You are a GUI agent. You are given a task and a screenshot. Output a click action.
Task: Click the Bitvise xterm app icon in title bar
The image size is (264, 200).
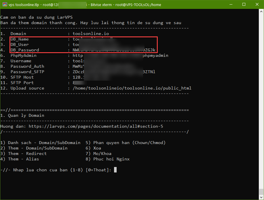point(5,5)
